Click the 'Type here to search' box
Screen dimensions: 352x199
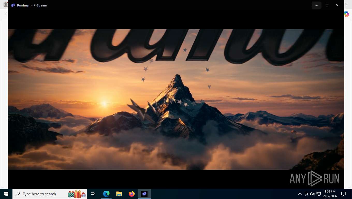50,194
